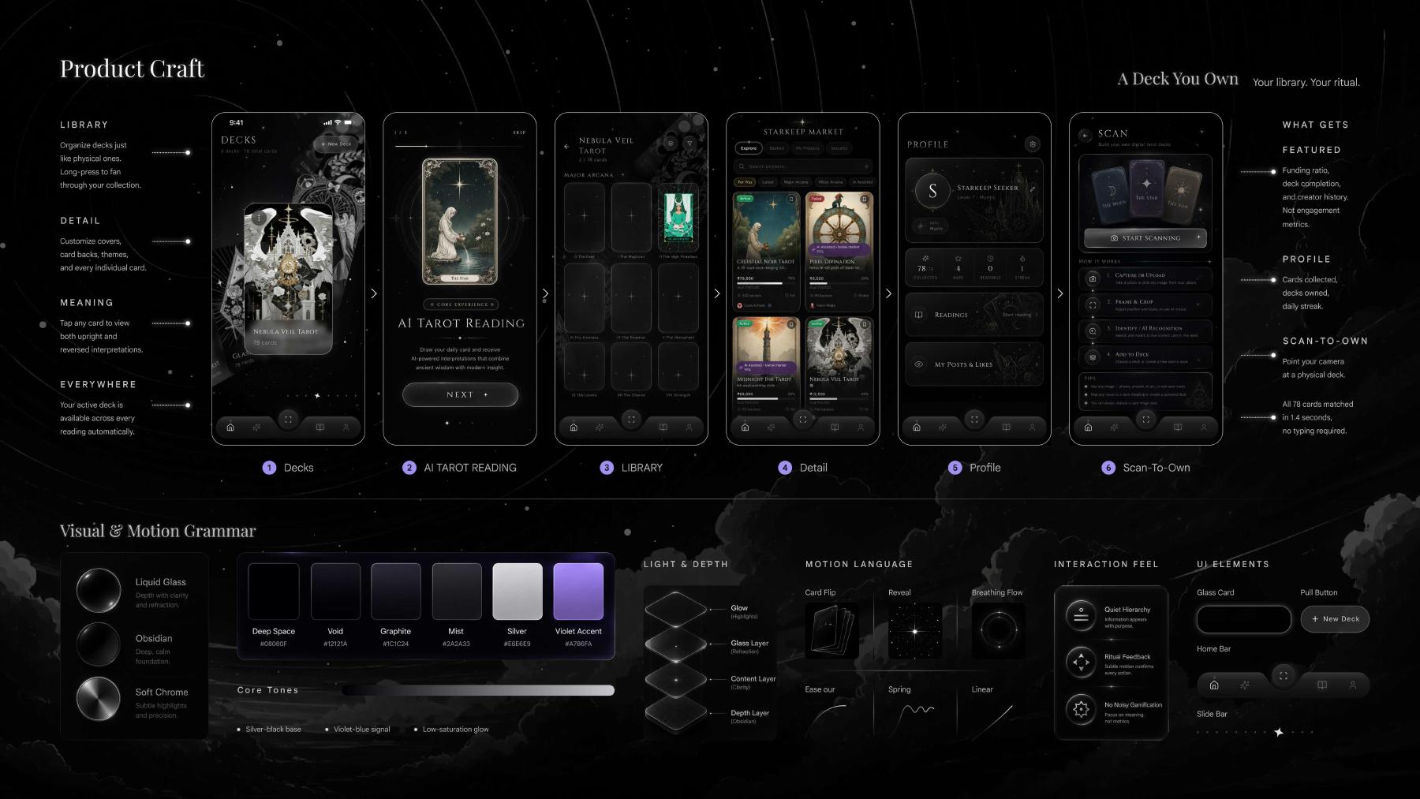1420x799 pixels.
Task: Expand the My Posts & Likes chevron
Action: [x=1036, y=364]
